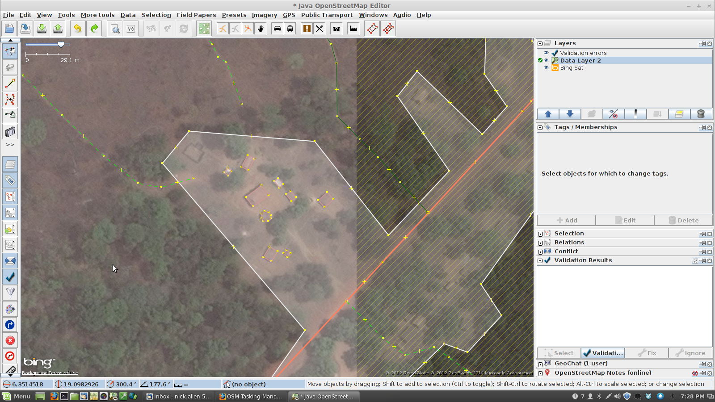Toggle visibility of Data Layer 2

[x=546, y=60]
